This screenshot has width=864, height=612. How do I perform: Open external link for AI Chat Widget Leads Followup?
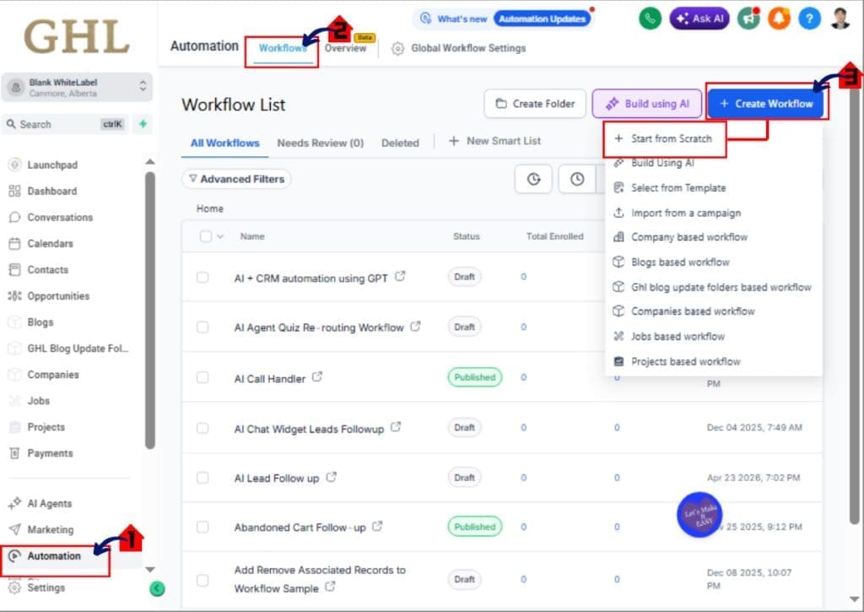tap(396, 427)
